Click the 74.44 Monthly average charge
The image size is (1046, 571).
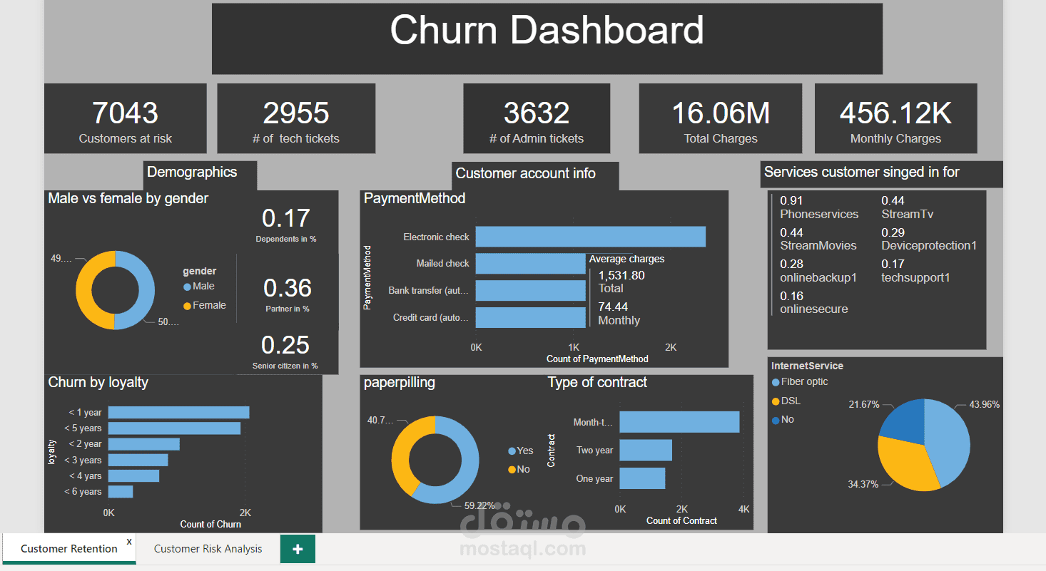click(x=619, y=314)
